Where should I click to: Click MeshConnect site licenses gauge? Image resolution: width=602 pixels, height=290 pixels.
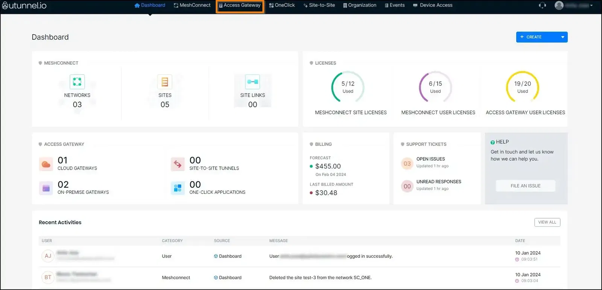point(348,87)
